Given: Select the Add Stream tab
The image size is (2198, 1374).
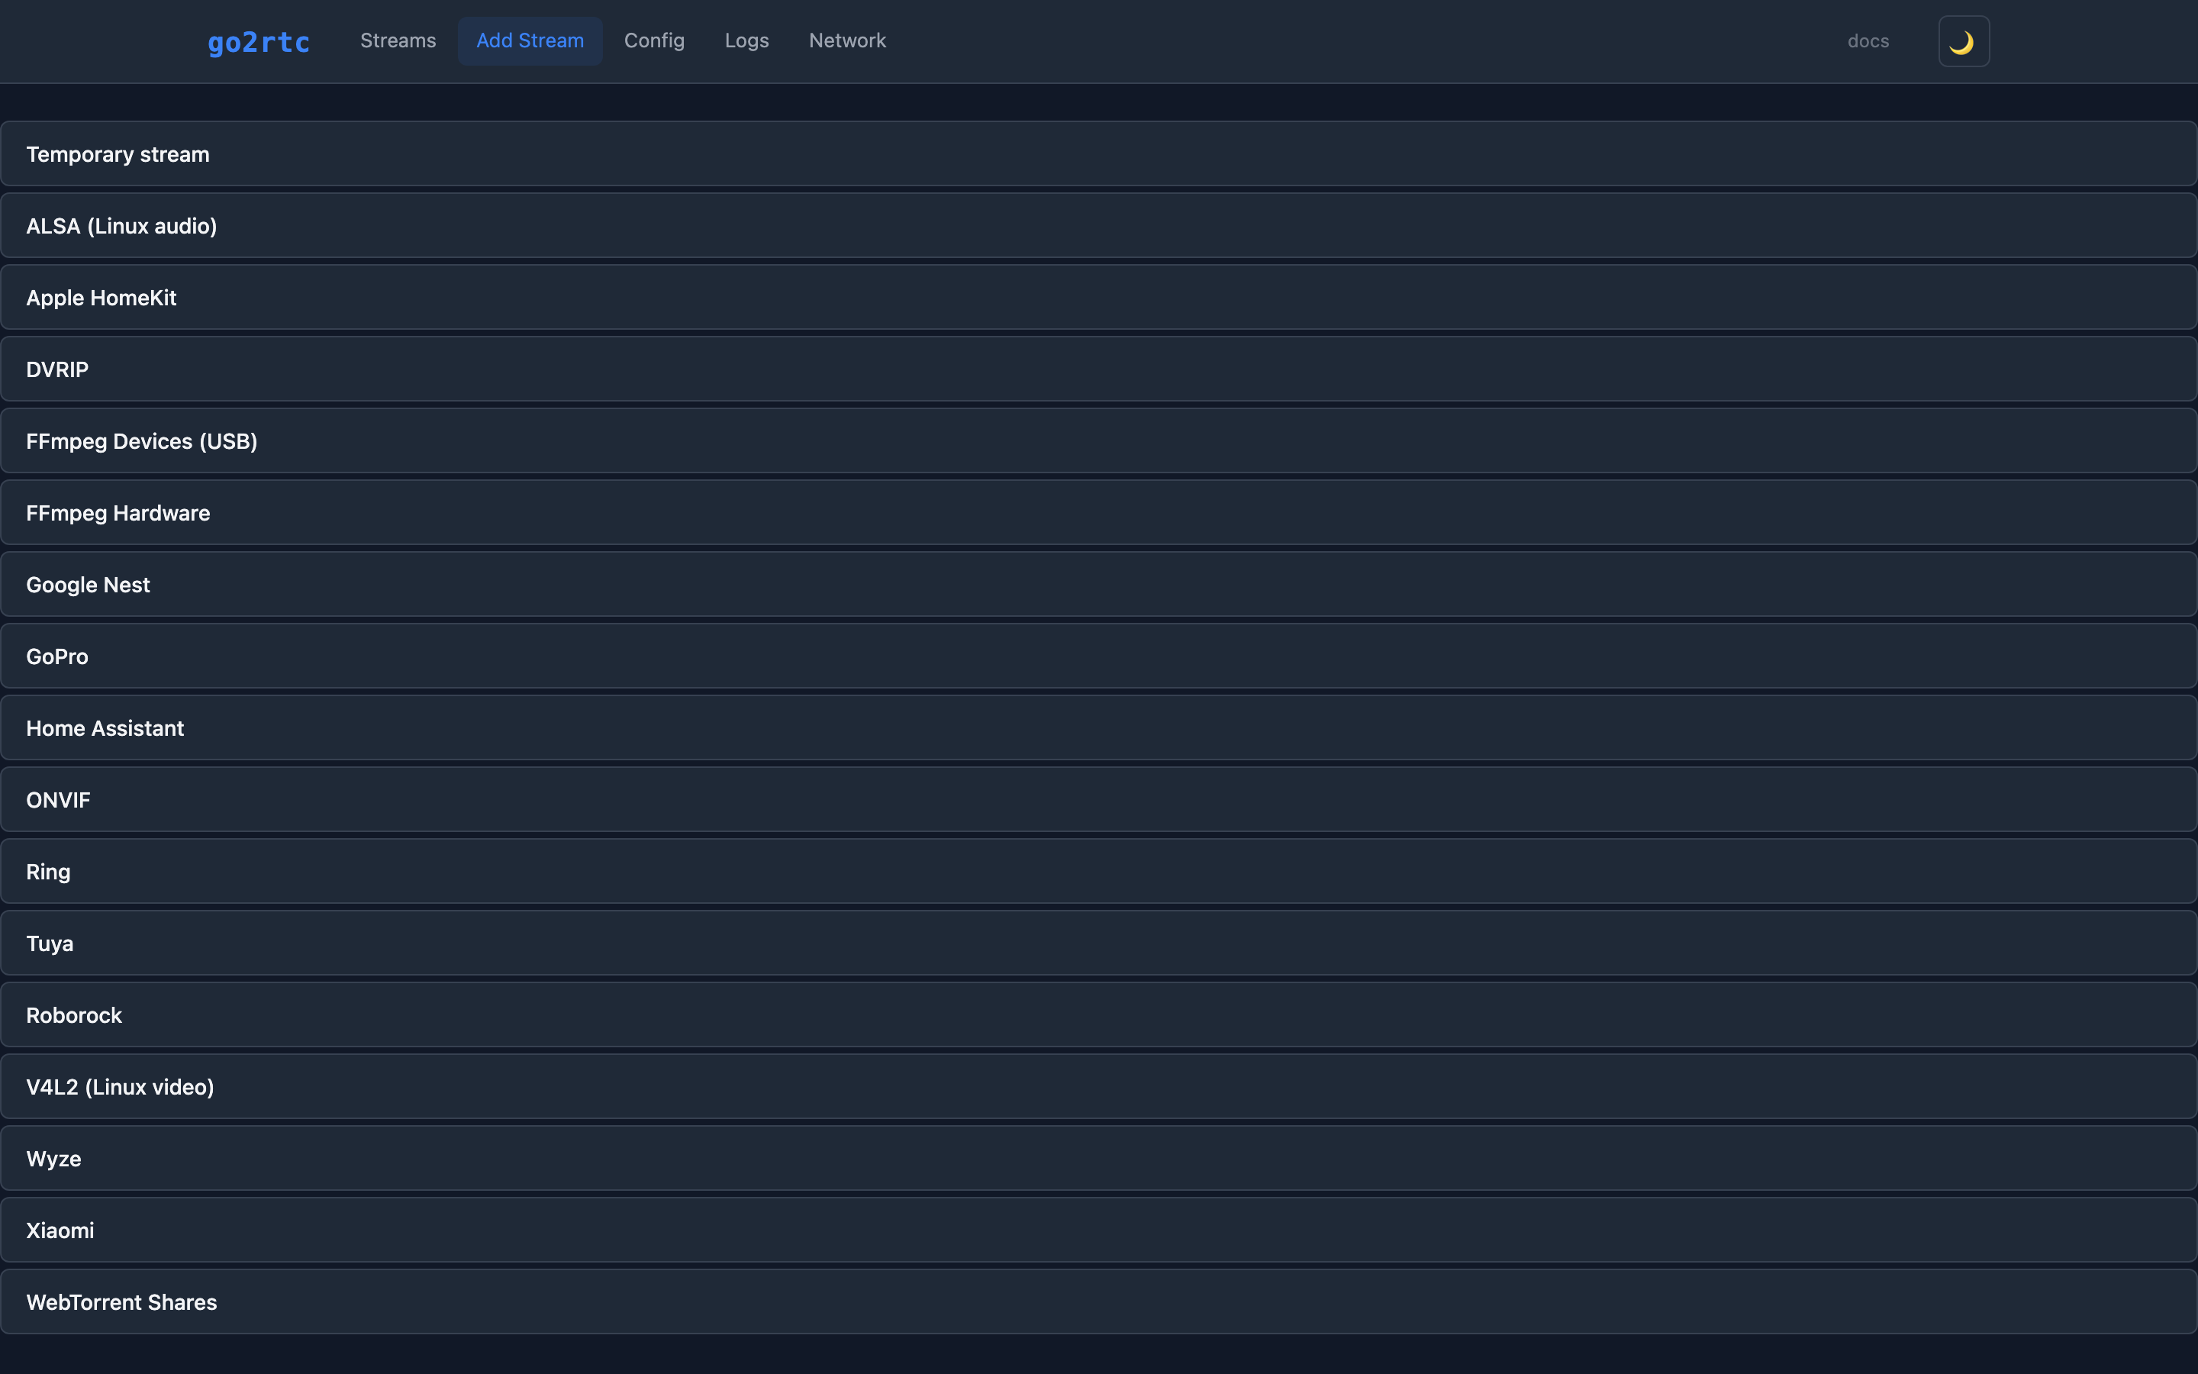Looking at the screenshot, I should 530,41.
